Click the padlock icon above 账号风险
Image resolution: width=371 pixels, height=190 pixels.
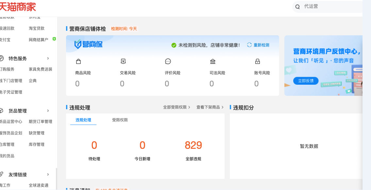point(258,61)
